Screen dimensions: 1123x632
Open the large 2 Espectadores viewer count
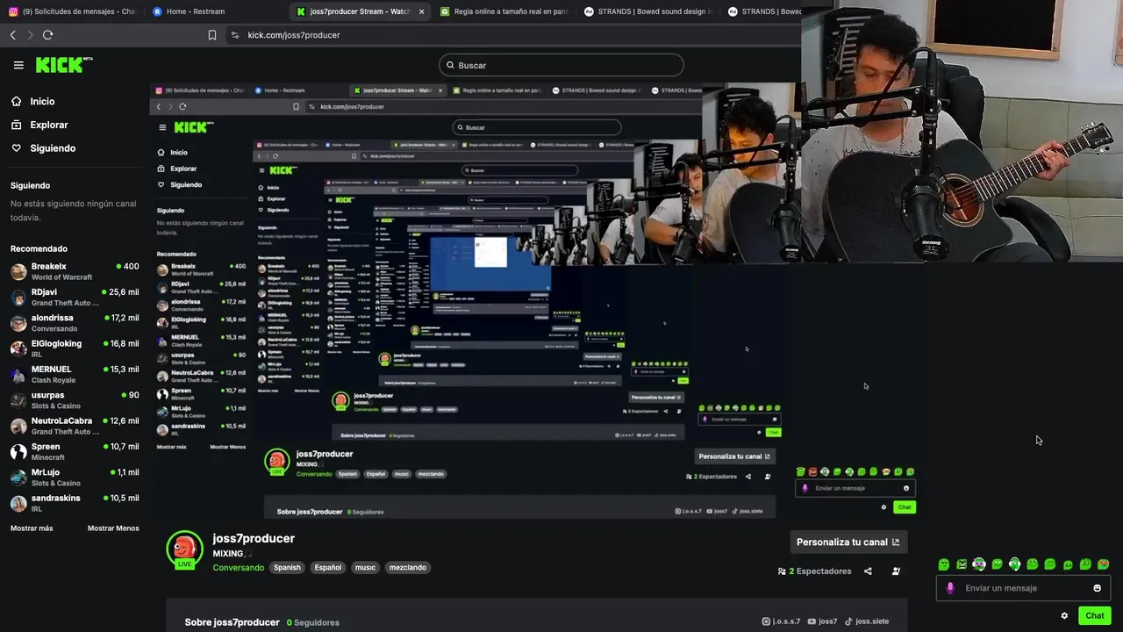[815, 571]
